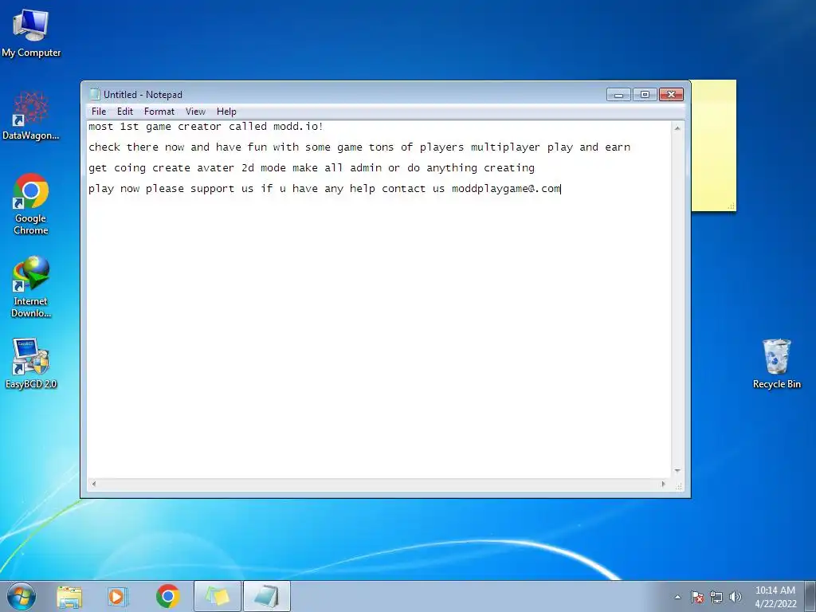Open the Format menu in Notepad

point(159,112)
